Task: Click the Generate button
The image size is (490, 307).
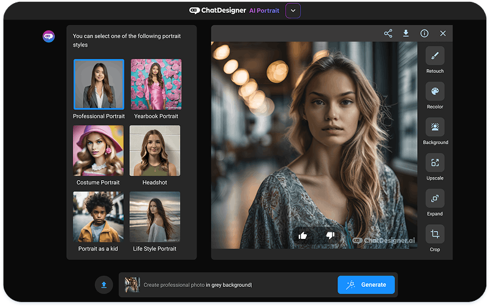Action: tap(366, 285)
